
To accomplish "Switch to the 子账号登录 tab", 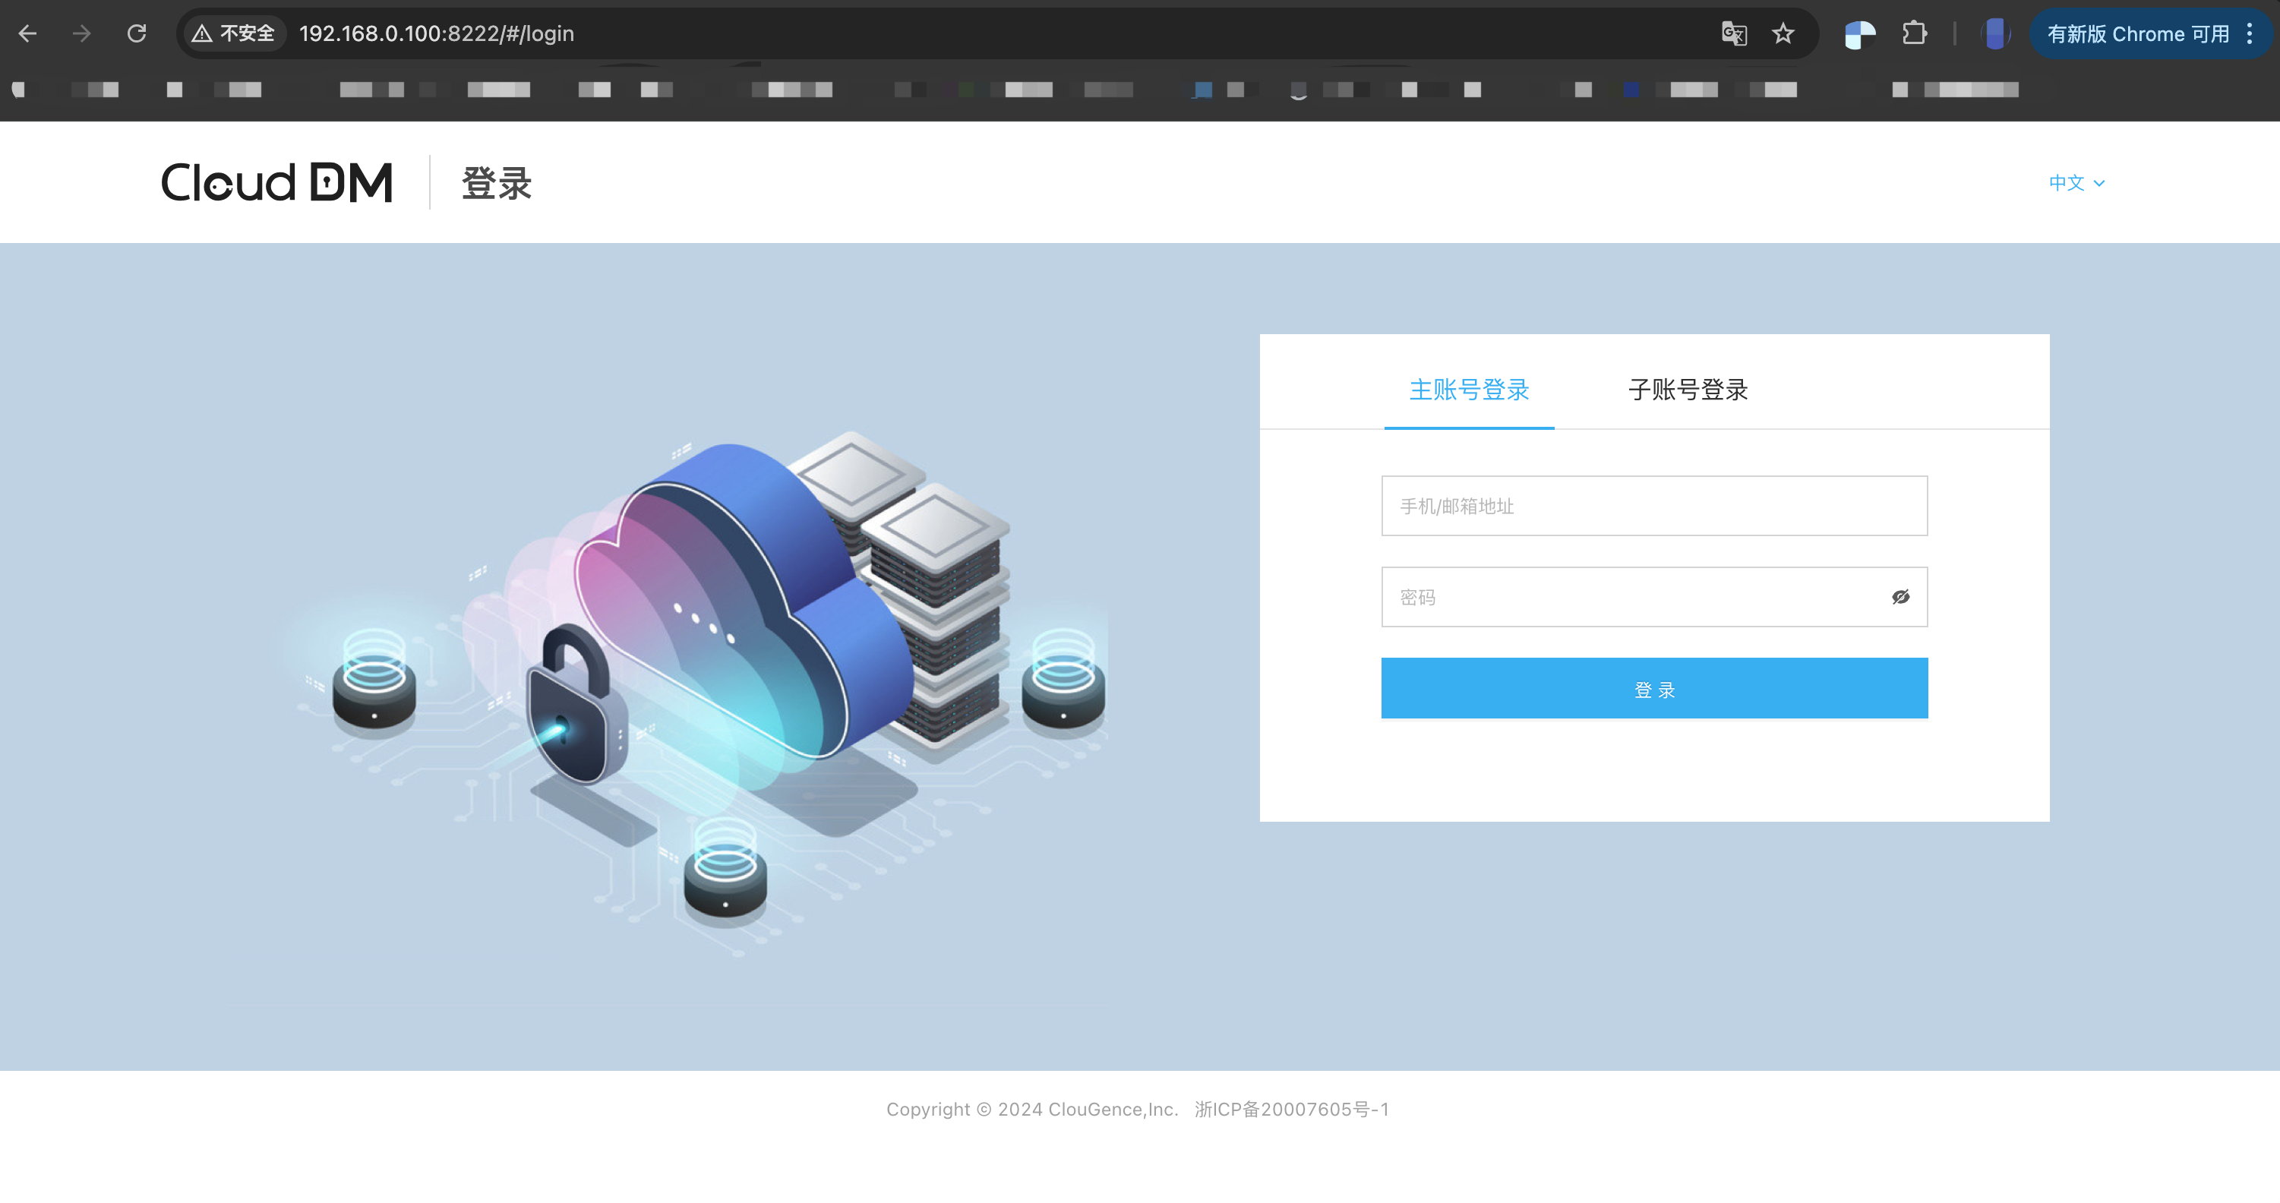I will pos(1687,390).
